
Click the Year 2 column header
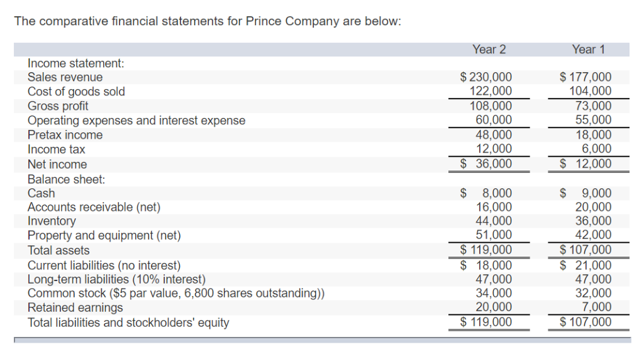coord(489,50)
